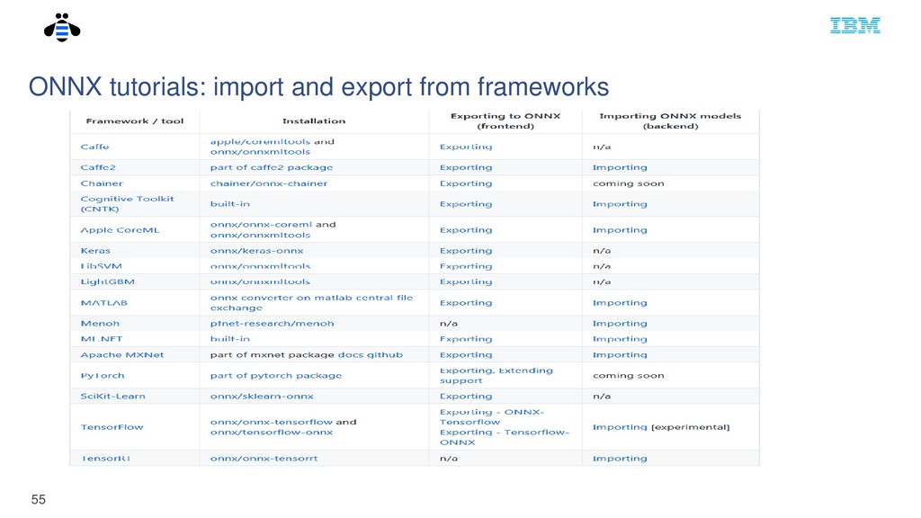Viewport: 921px width, 518px height.
Task: Open the Caffe framework link
Action: (94, 147)
